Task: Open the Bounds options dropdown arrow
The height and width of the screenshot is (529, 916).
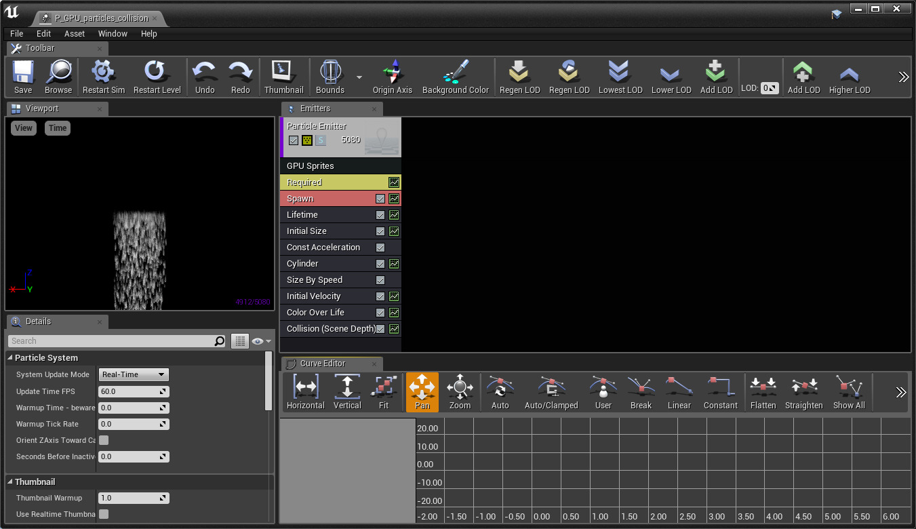Action: point(359,77)
